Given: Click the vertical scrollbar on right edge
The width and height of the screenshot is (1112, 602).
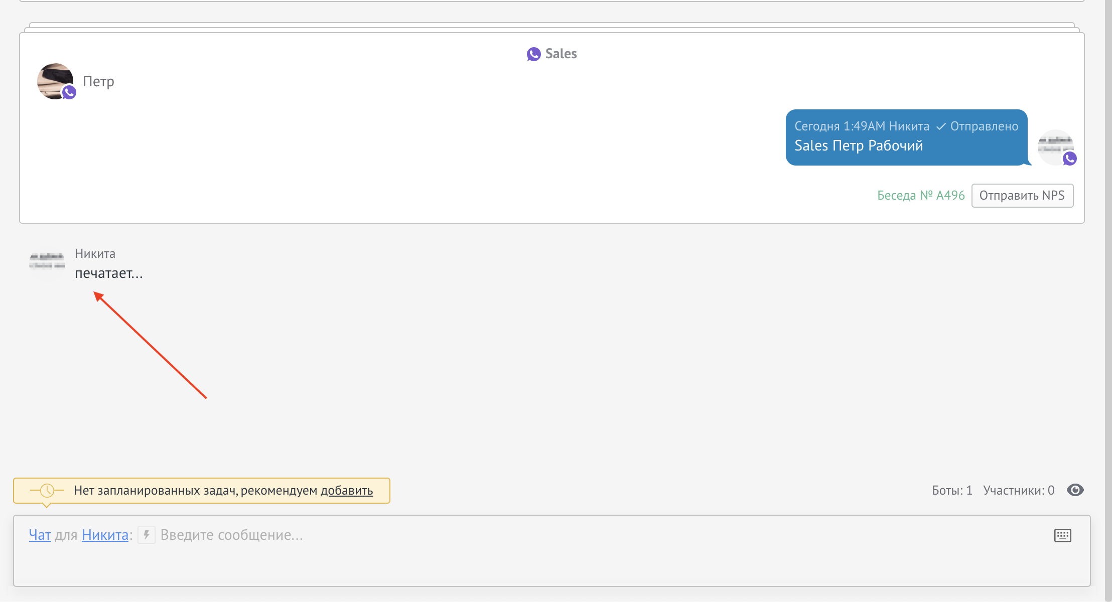Looking at the screenshot, I should pos(1108,301).
